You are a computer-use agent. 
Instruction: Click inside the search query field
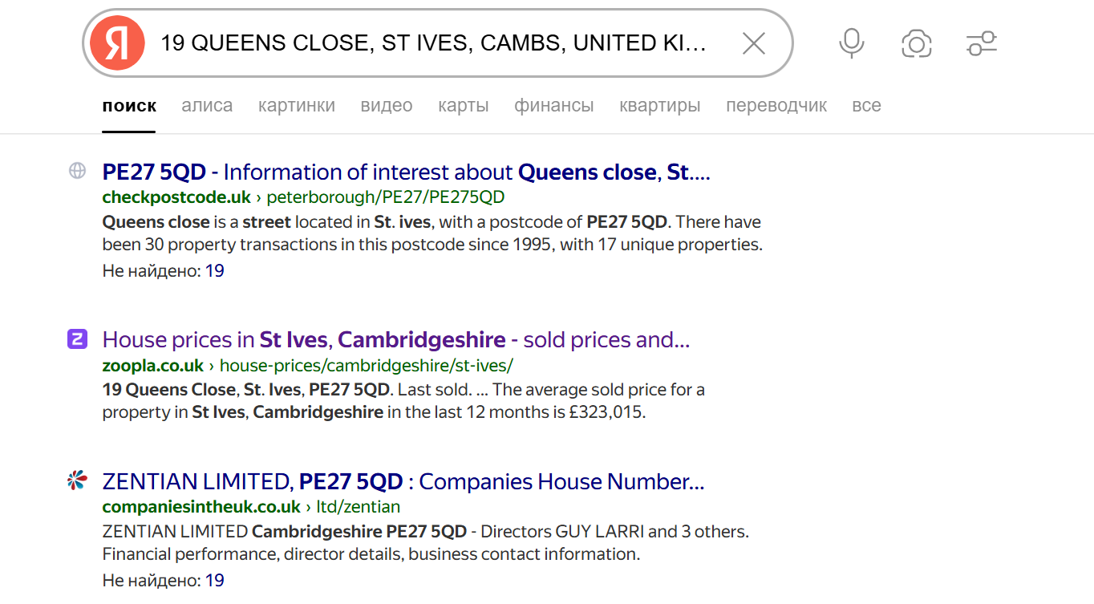pos(433,43)
